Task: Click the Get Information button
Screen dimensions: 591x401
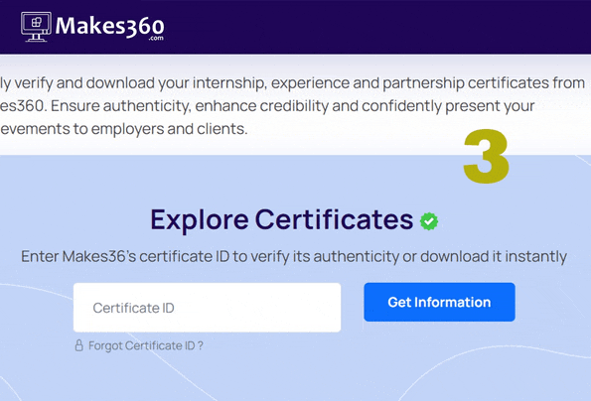Action: click(x=439, y=302)
